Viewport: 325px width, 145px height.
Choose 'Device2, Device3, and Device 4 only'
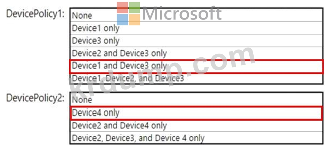[196, 137]
